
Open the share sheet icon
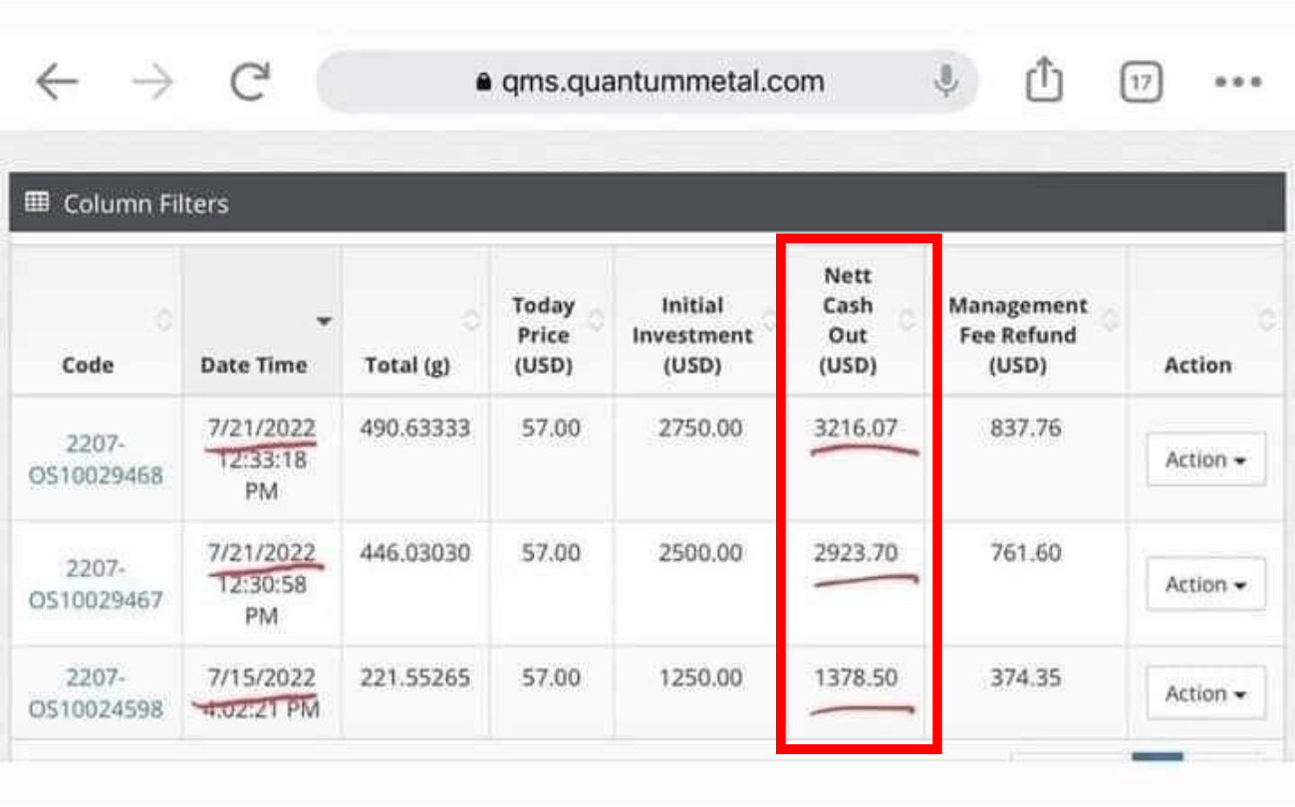point(1043,80)
